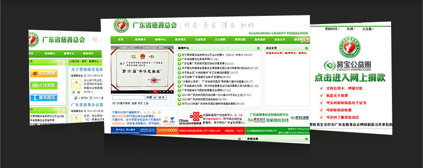Expand the 总会公告 panel plus icon

(306, 48)
